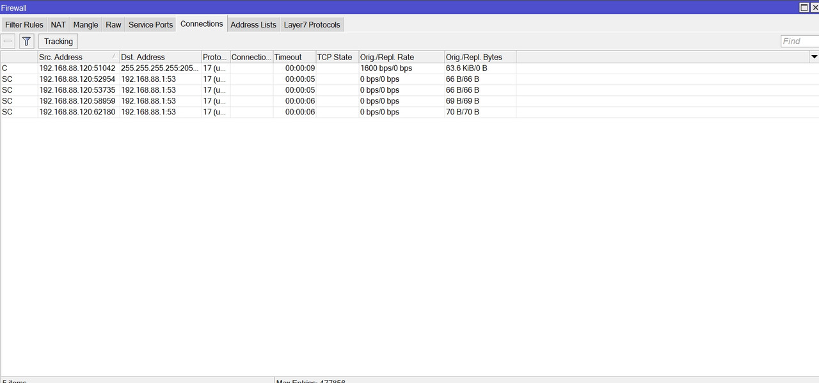Screen dimensions: 819x383
Task: Click the remove (minus) toolbar icon
Action: click(8, 42)
